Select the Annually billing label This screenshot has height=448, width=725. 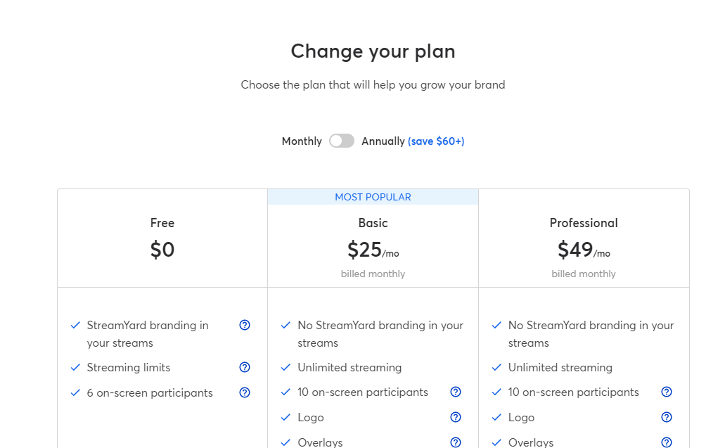coord(383,141)
